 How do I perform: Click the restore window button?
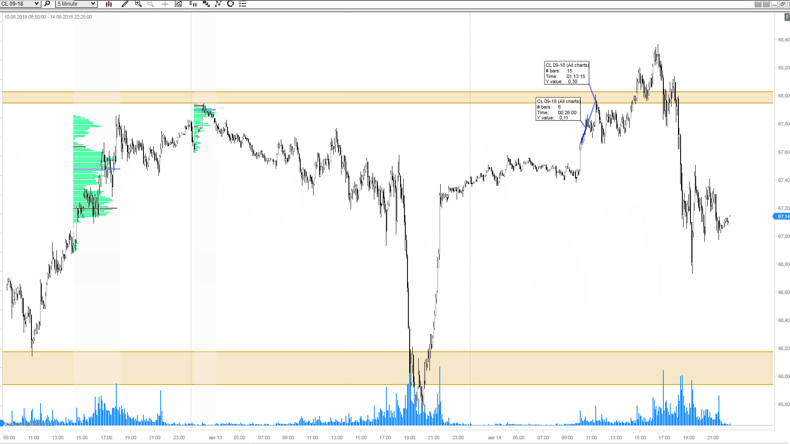click(x=782, y=4)
